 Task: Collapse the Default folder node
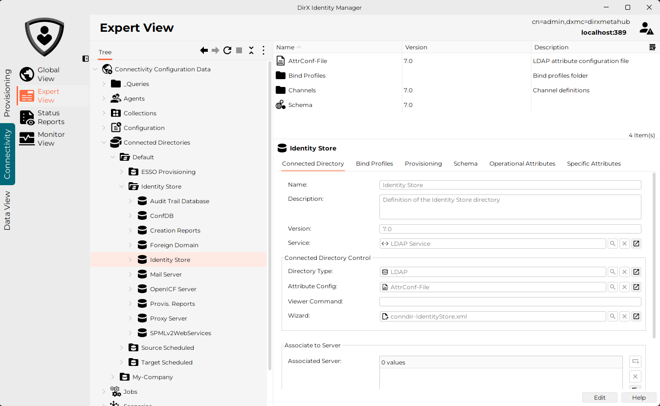point(112,157)
